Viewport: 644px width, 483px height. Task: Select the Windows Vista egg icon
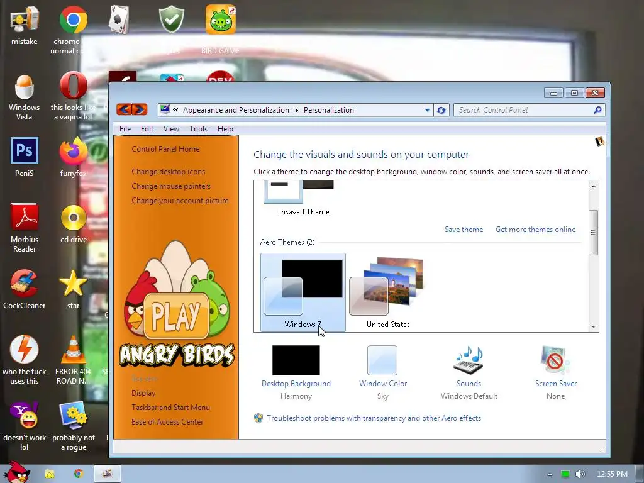pyautogui.click(x=25, y=87)
